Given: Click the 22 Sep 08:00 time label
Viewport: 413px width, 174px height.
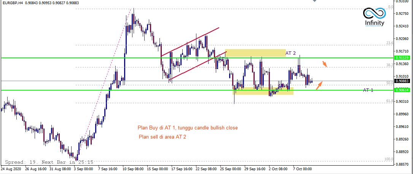Looking at the screenshot, I should 206,168.
